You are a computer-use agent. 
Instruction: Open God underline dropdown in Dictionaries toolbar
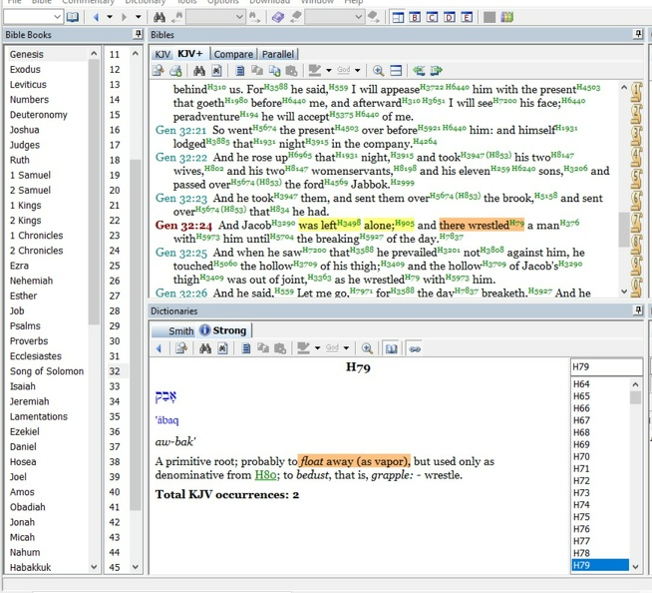point(346,348)
